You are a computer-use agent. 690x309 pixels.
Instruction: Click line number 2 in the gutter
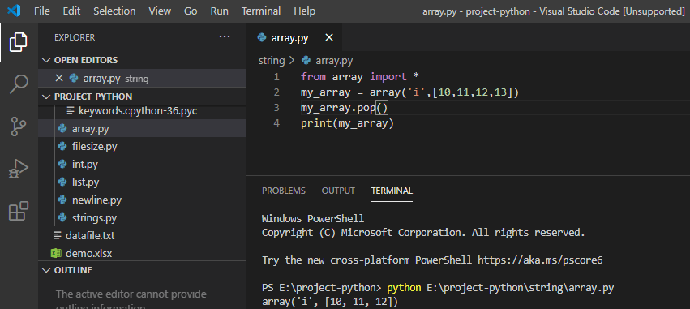click(276, 92)
